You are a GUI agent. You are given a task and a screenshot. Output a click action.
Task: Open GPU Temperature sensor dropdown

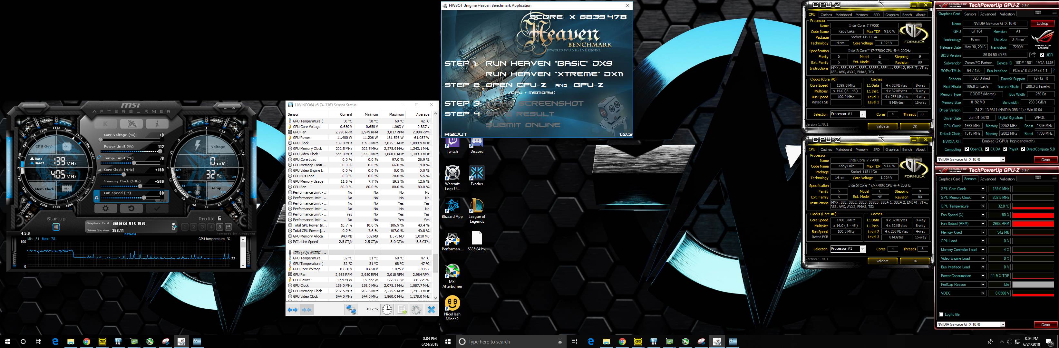[x=983, y=206]
